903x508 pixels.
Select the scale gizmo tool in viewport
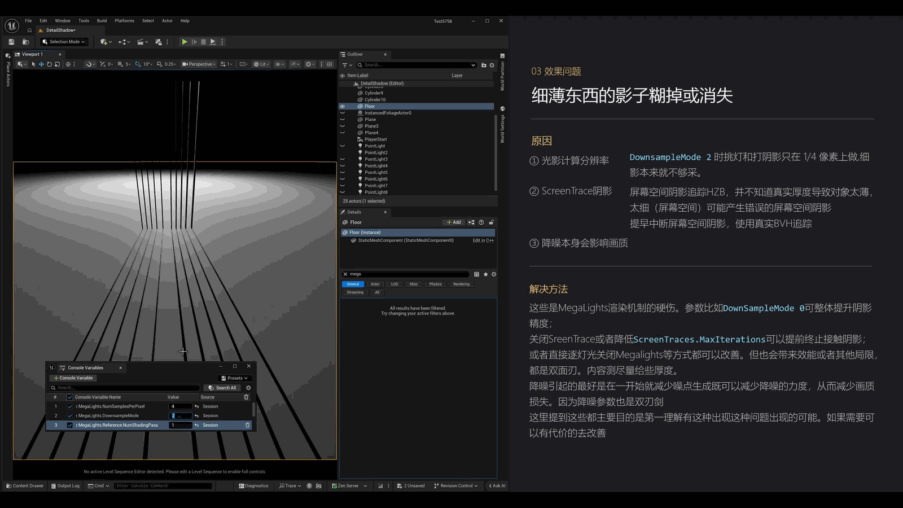(57, 64)
